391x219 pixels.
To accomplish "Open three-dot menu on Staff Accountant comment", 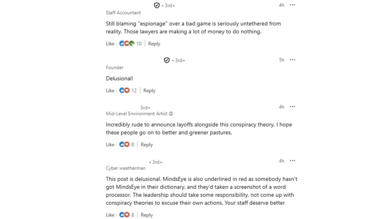I will coord(292,5).
